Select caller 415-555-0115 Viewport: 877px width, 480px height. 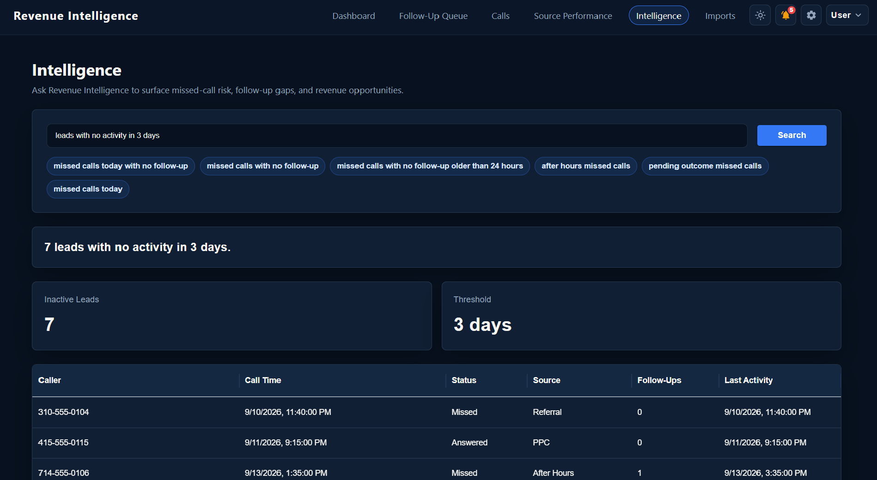click(63, 443)
